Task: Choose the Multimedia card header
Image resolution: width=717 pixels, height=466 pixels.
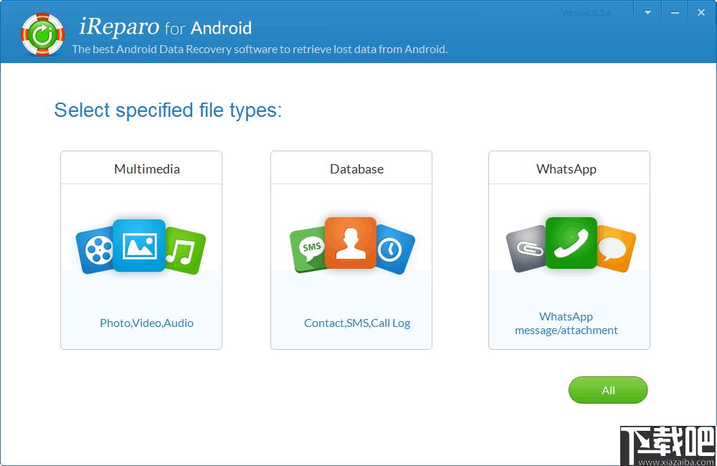Action: coord(141,168)
